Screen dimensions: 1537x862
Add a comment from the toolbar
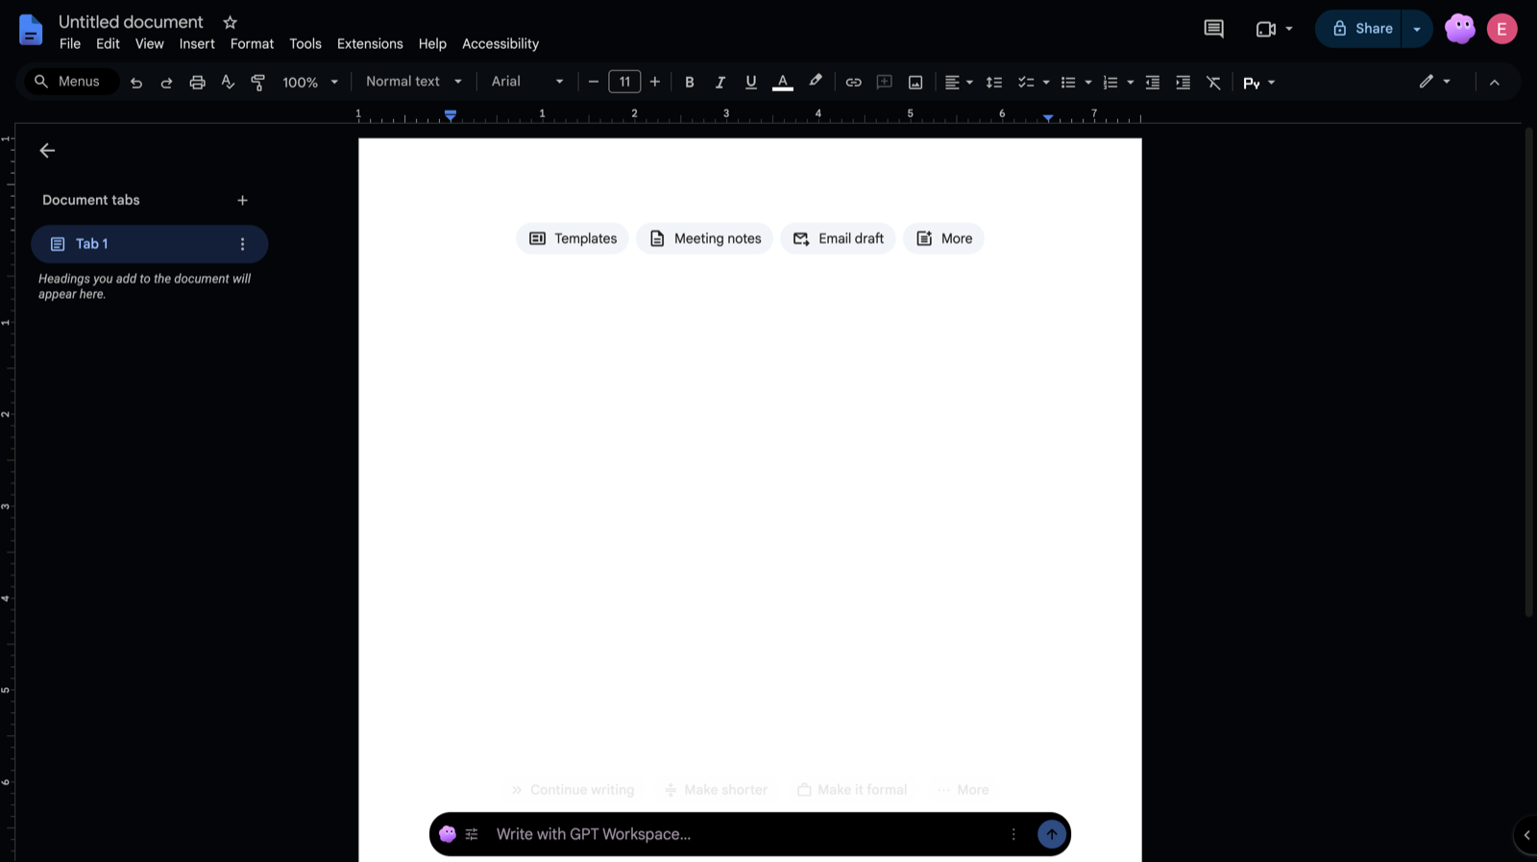click(x=885, y=83)
